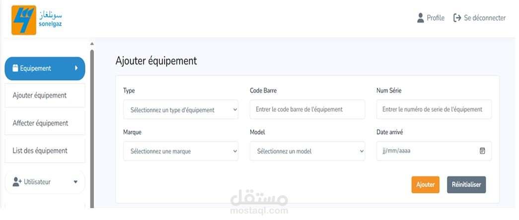The width and height of the screenshot is (519, 220).
Task: Click the Equipement box icon in sidebar
Action: click(15, 68)
